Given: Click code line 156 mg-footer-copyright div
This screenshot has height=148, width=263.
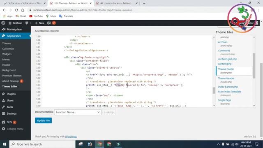Looking at the screenshot, I should 87,57.
